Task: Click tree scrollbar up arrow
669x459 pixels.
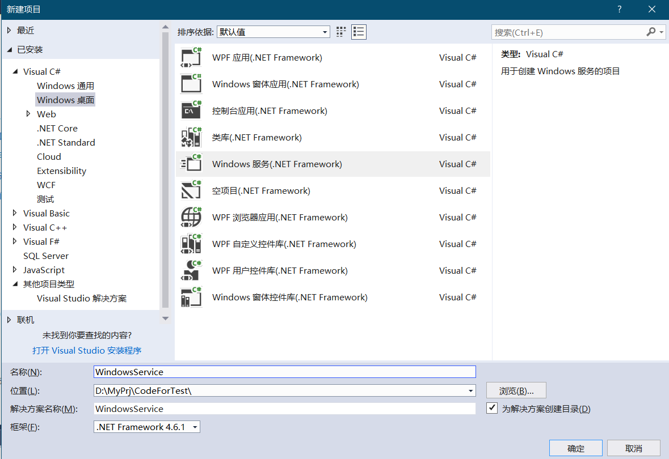Action: [166, 27]
